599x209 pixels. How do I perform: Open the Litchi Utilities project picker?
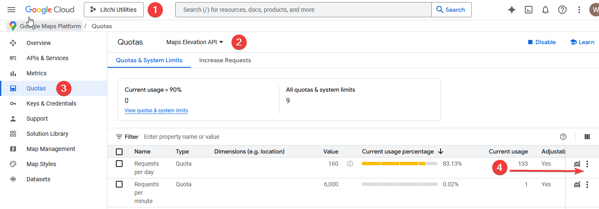pyautogui.click(x=113, y=10)
